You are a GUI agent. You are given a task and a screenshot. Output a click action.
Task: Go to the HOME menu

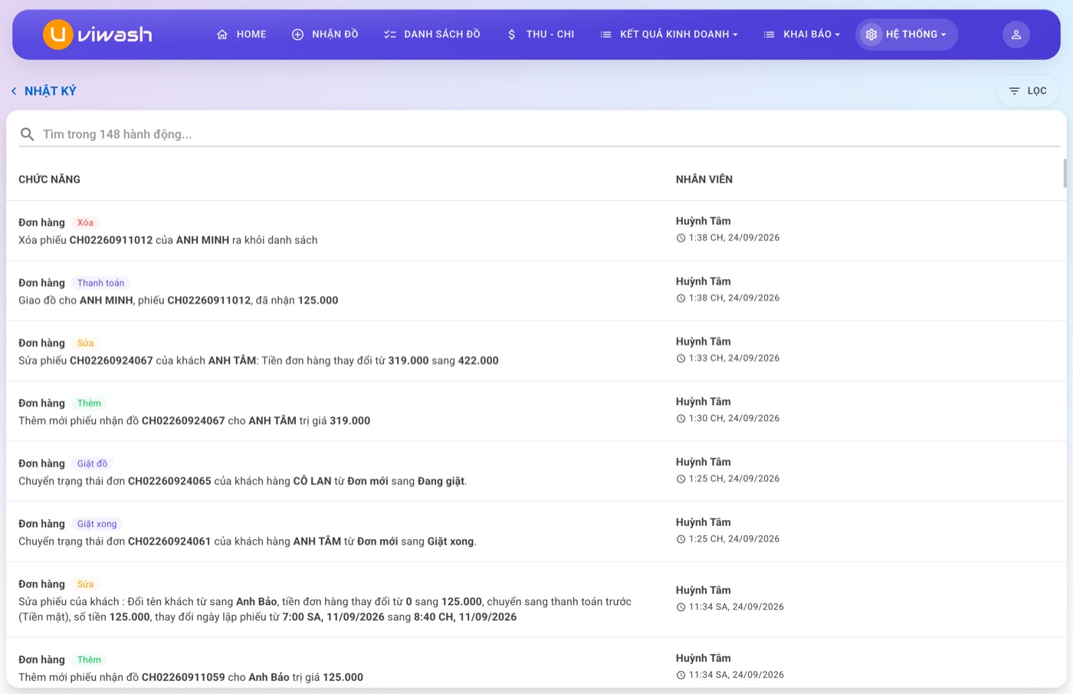tap(241, 35)
